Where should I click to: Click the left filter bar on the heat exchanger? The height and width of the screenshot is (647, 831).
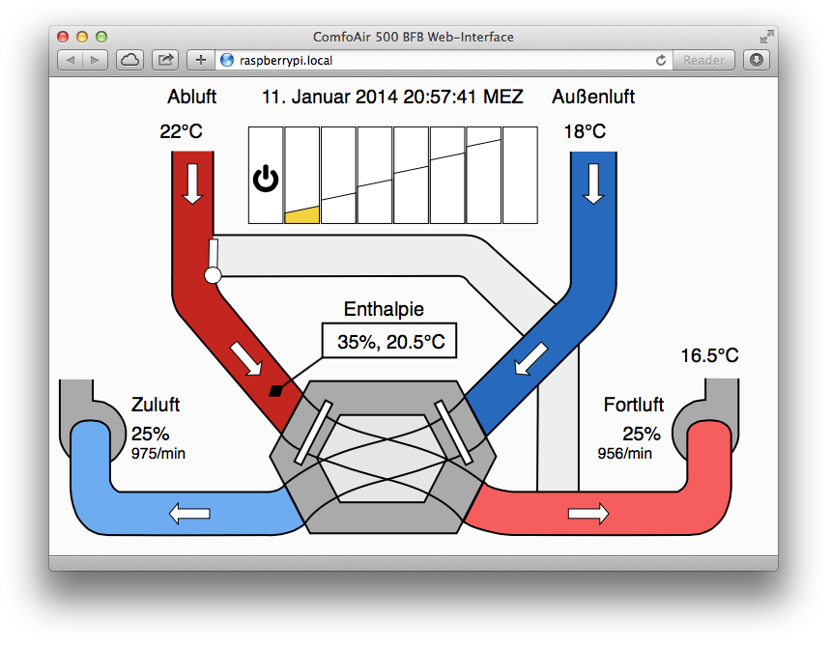tap(313, 433)
